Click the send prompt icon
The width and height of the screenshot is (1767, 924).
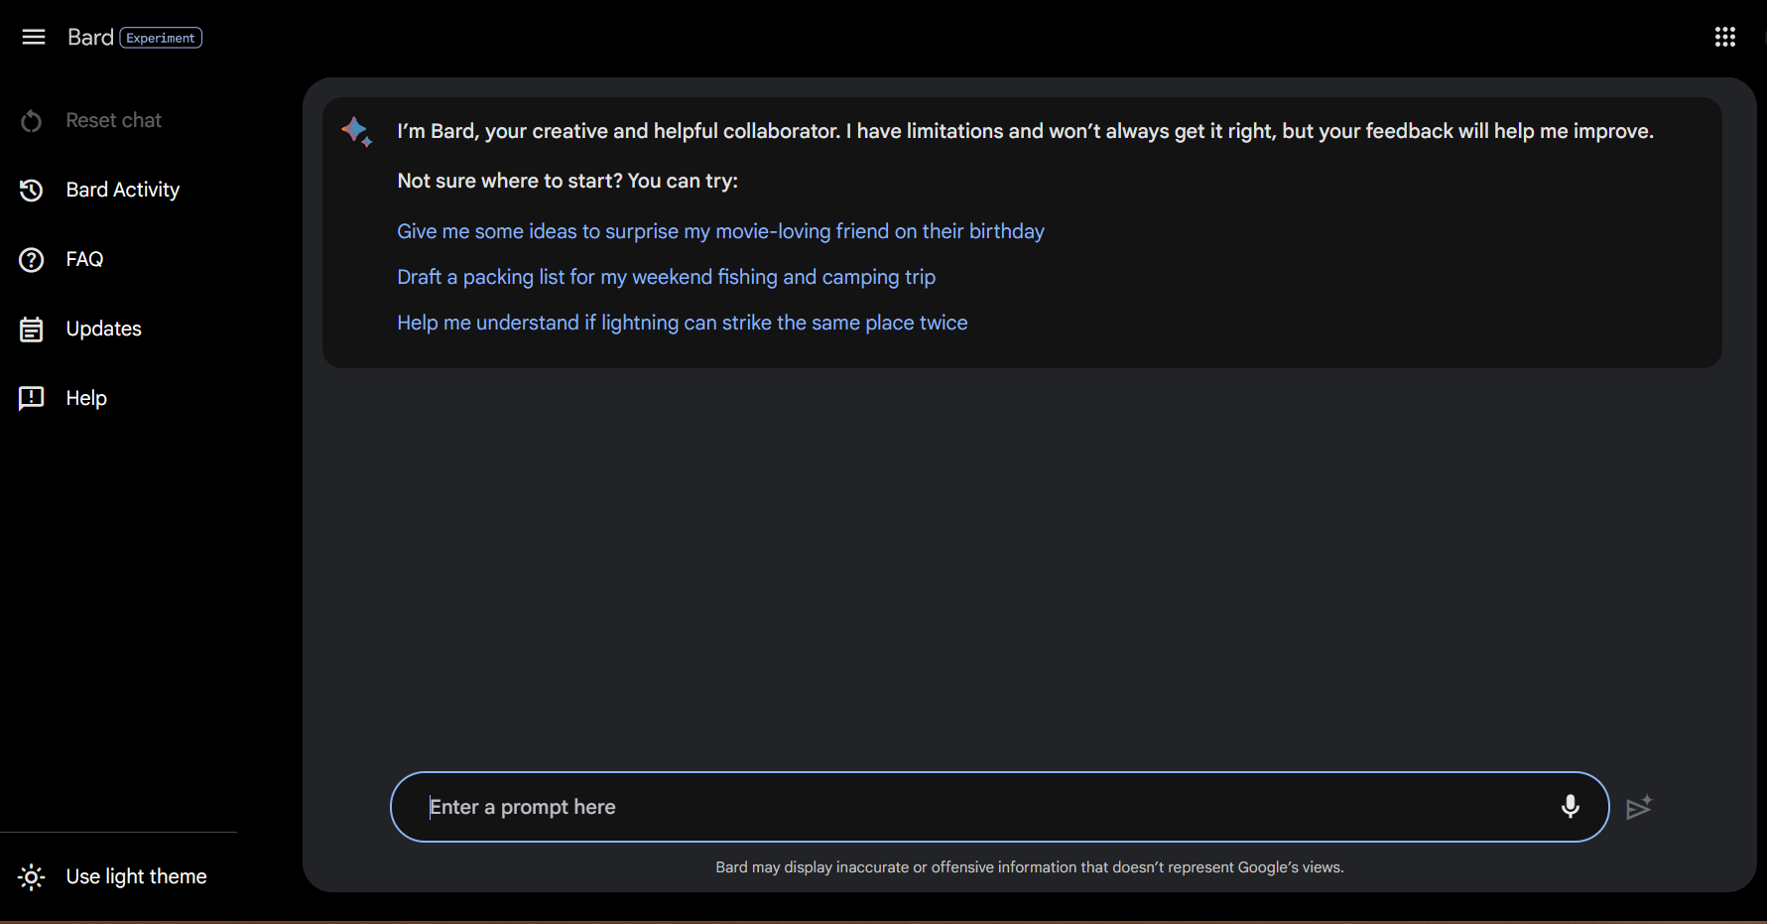click(x=1640, y=807)
